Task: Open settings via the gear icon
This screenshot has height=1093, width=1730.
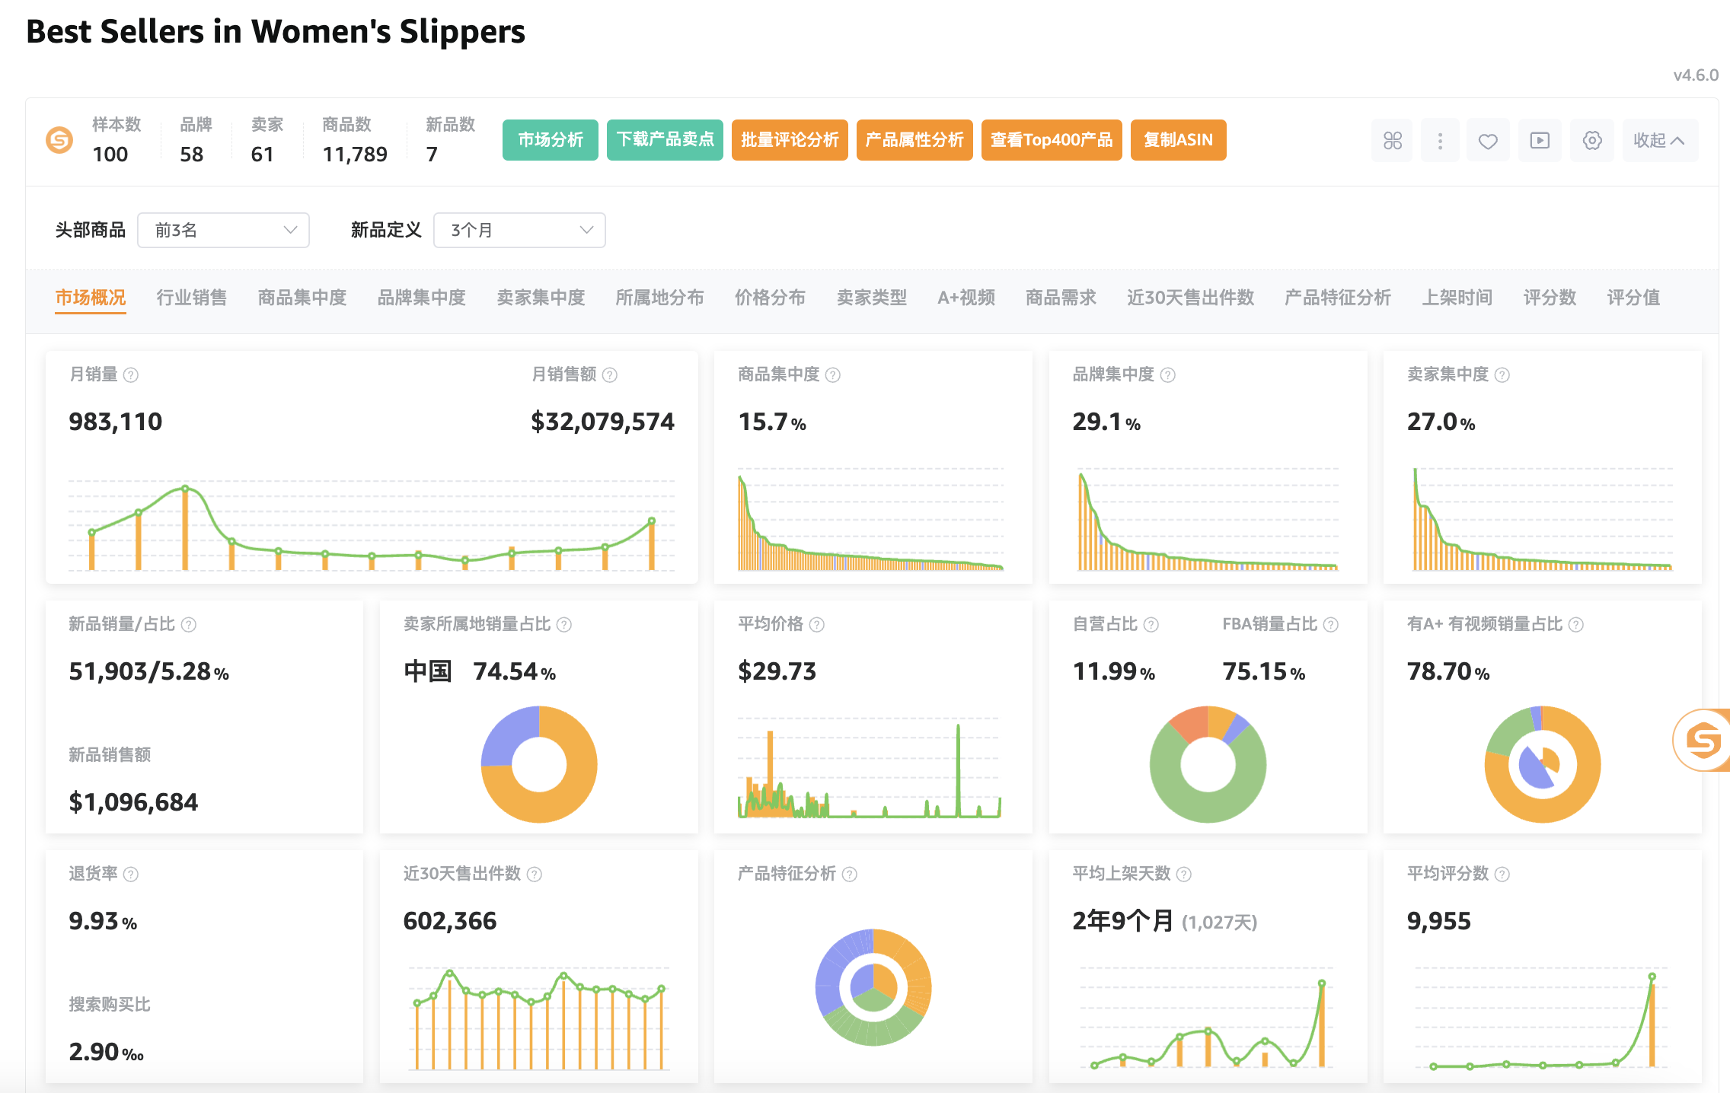Action: click(x=1592, y=140)
